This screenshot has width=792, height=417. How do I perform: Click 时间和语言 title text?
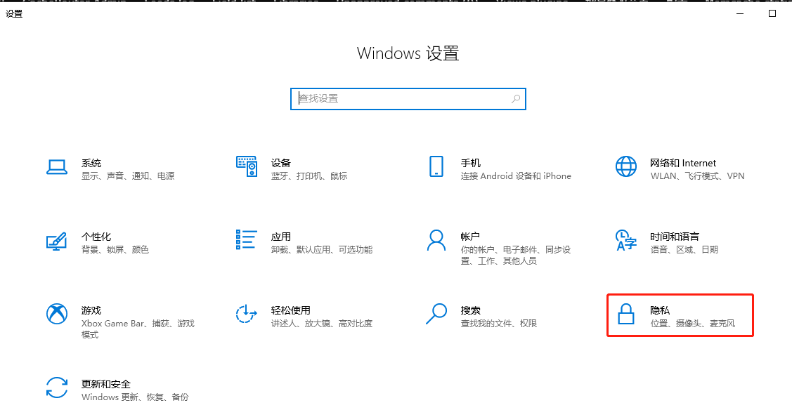coord(675,237)
